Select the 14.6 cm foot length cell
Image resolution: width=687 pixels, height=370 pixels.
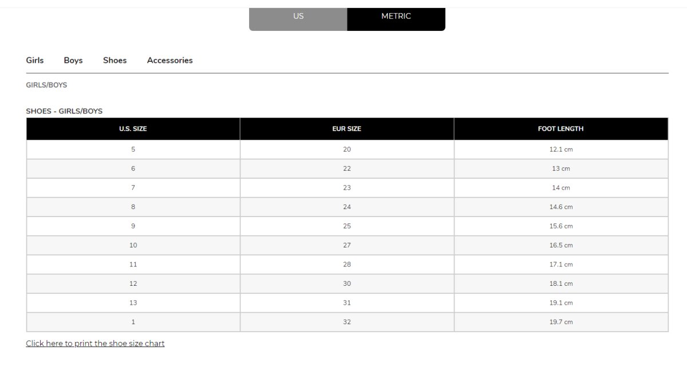click(561, 207)
